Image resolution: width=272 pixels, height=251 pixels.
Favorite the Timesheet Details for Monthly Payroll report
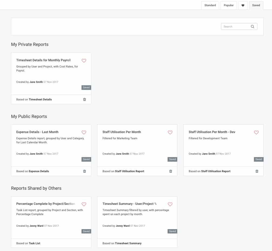pos(84,61)
